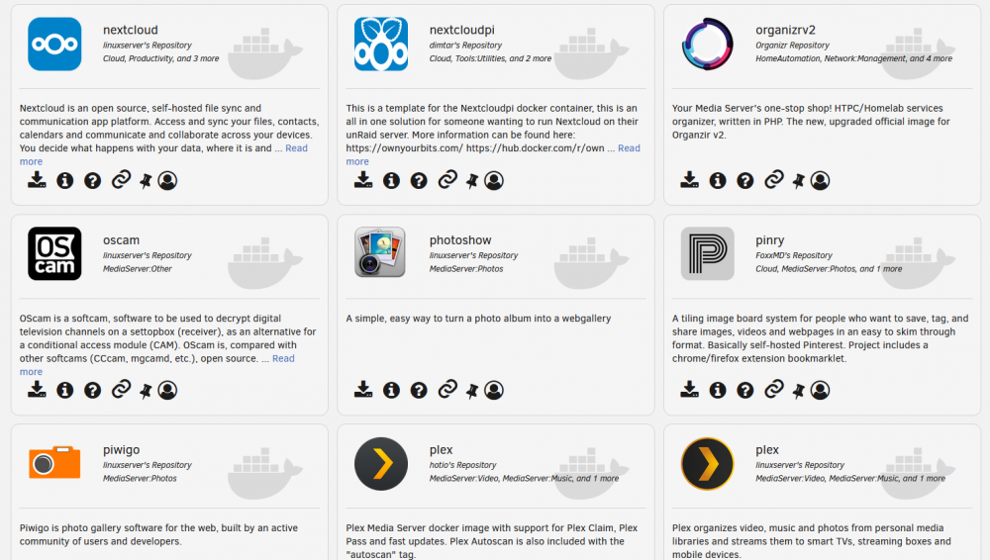Open the pinry app logo
Viewport: 990px width, 560px height.
tap(707, 254)
